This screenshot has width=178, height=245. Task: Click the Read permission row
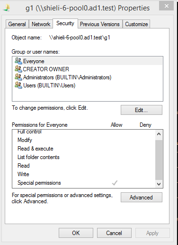[84, 166]
